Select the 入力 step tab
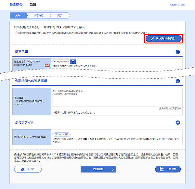The height and width of the screenshot is (189, 195). [x=18, y=16]
